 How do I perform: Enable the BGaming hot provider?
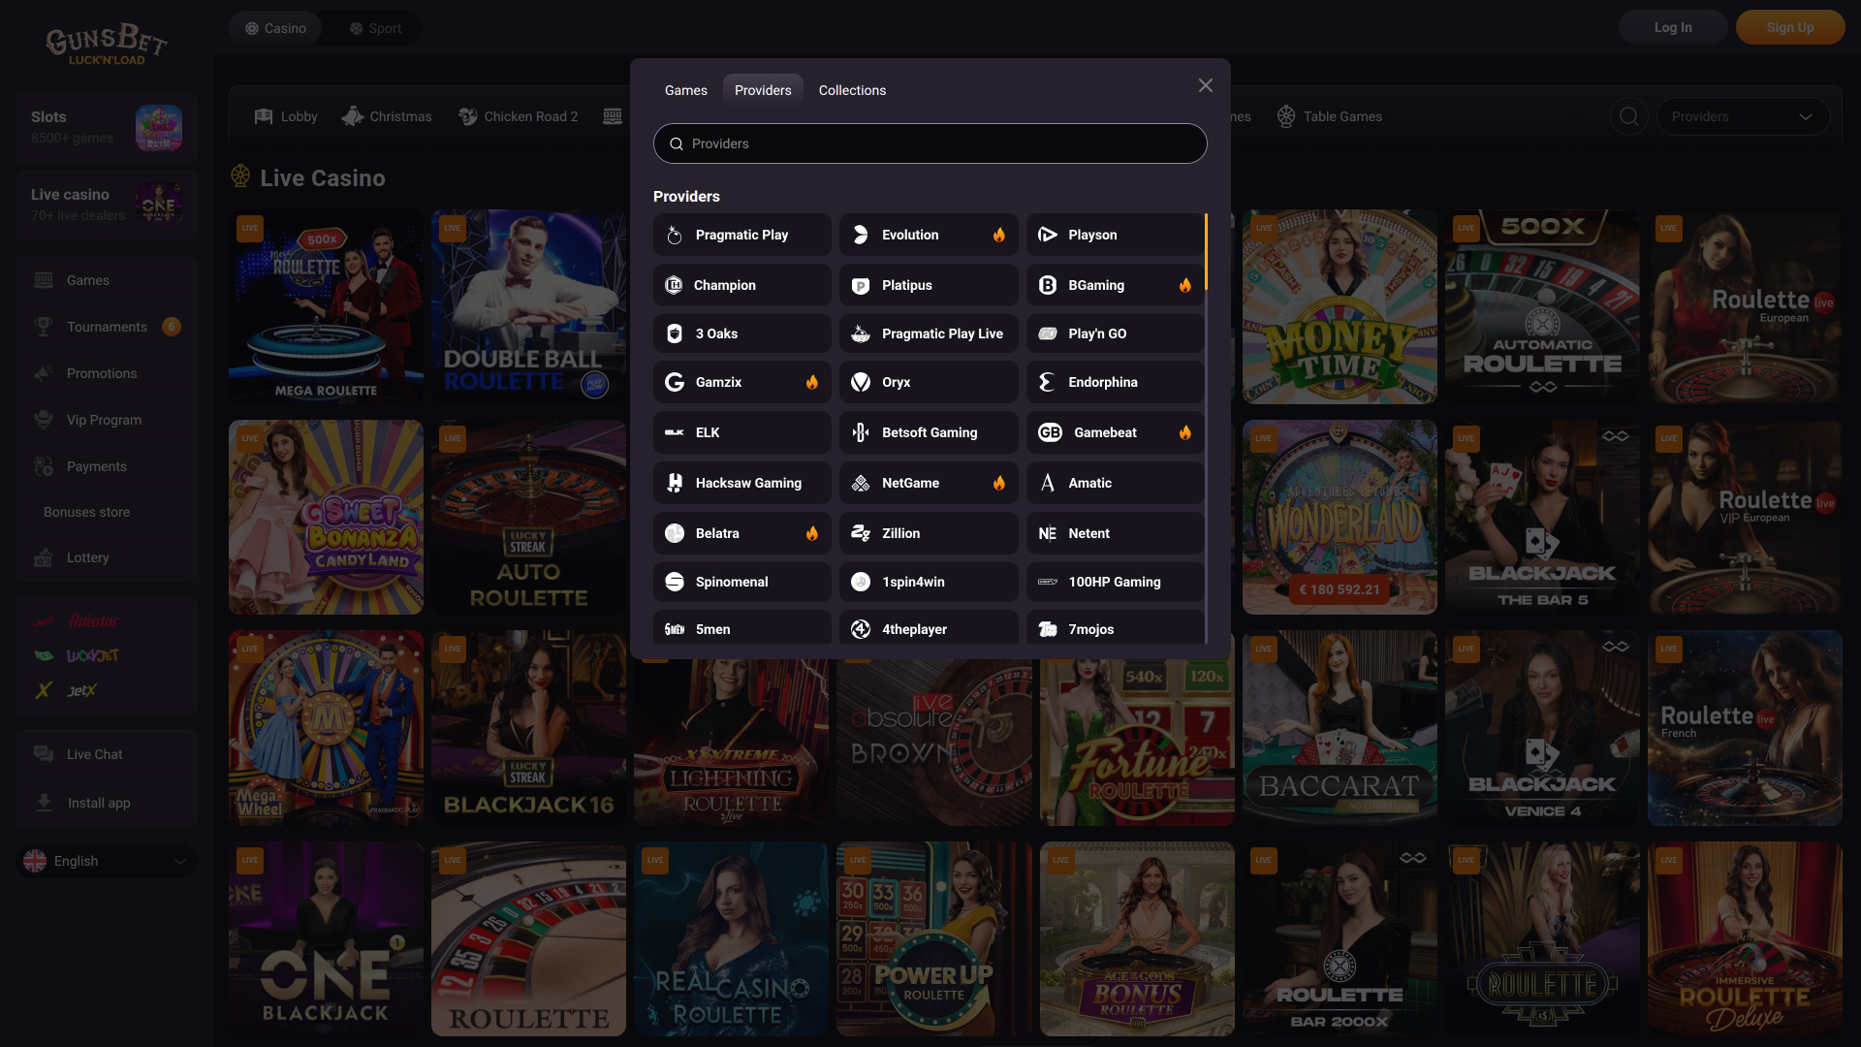click(x=1115, y=285)
